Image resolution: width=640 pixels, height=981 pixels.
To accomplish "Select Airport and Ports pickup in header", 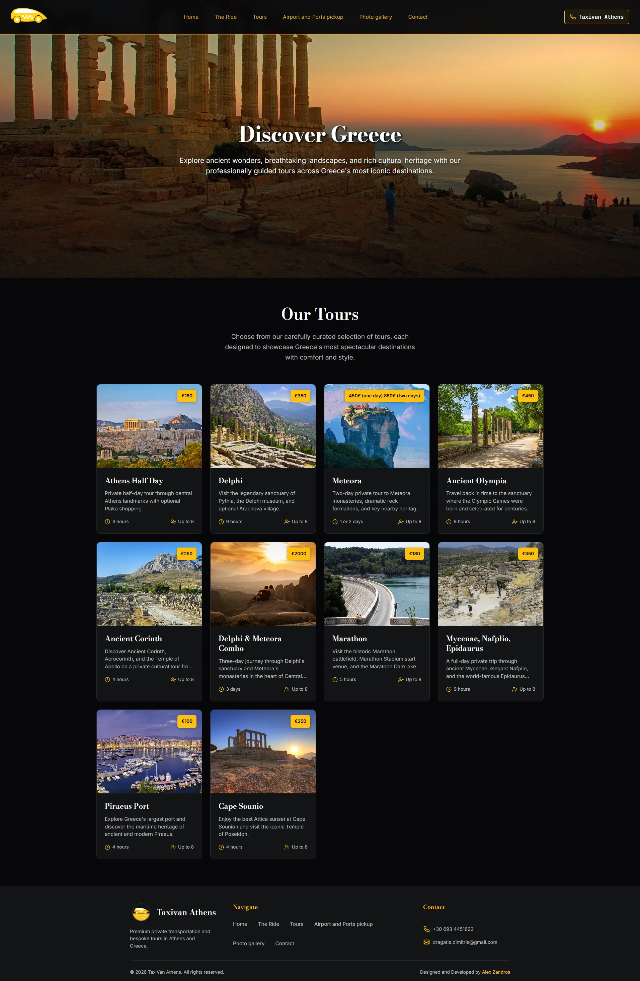I will click(x=313, y=17).
